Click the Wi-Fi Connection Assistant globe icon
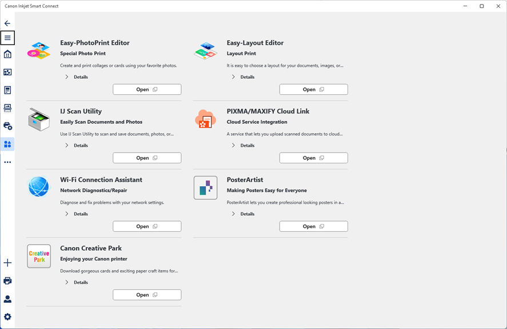The width and height of the screenshot is (507, 329). point(39,187)
